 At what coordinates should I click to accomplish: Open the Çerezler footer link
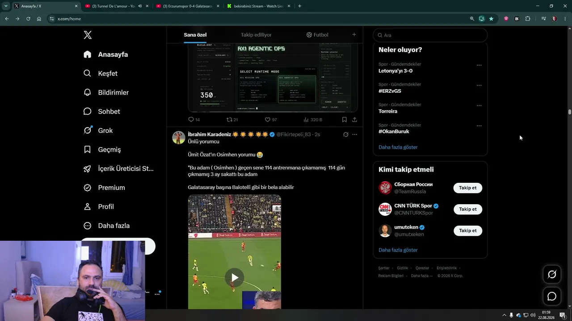point(422,268)
